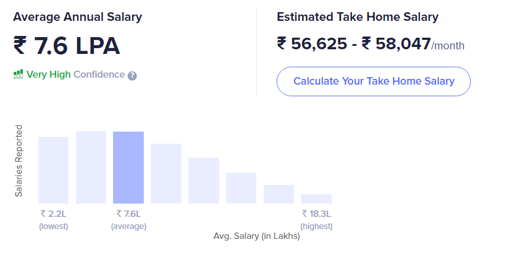This screenshot has width=512, height=265.
Task: Select the ₹ 56,625 - ₹ 58,047 range text
Action: click(354, 43)
